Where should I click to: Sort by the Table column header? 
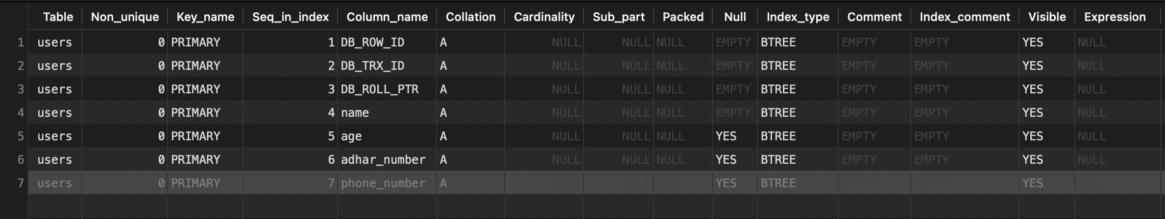(x=58, y=17)
